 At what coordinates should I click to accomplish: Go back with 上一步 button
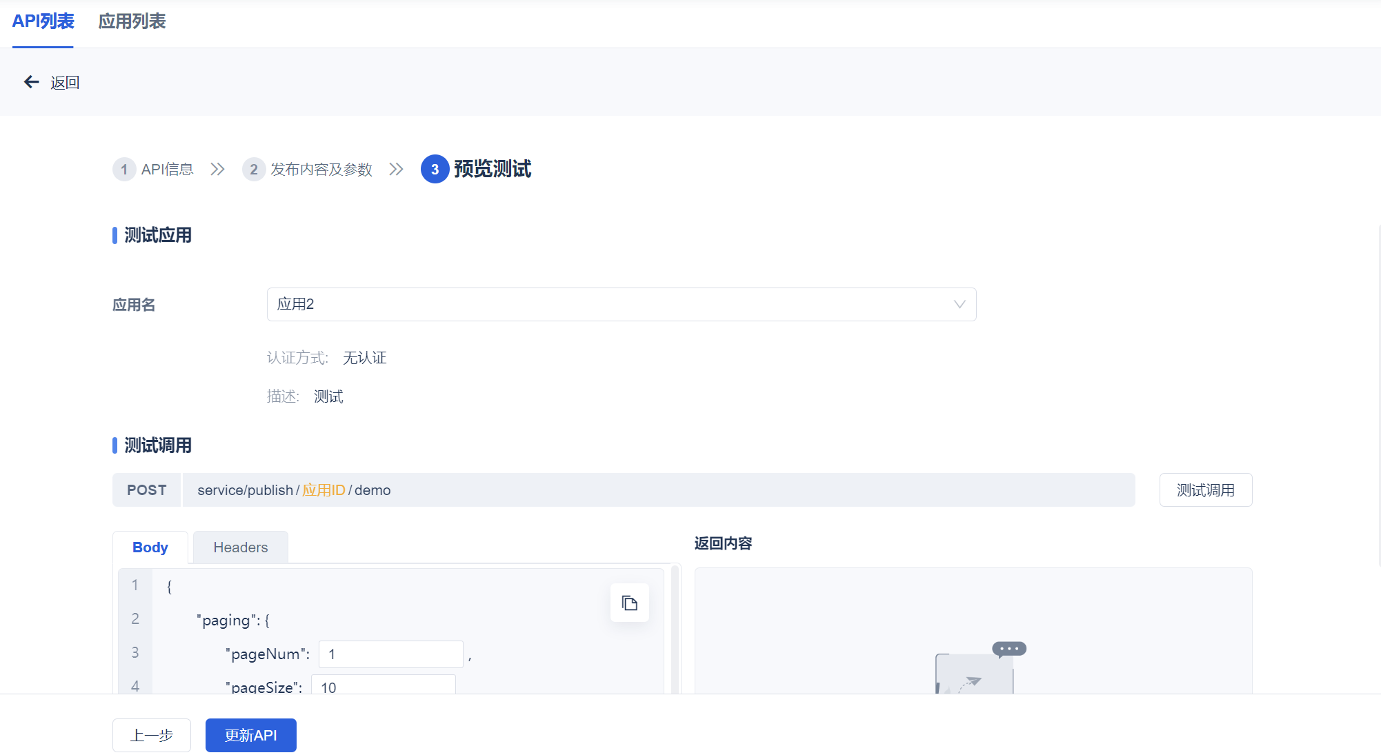[x=152, y=736]
